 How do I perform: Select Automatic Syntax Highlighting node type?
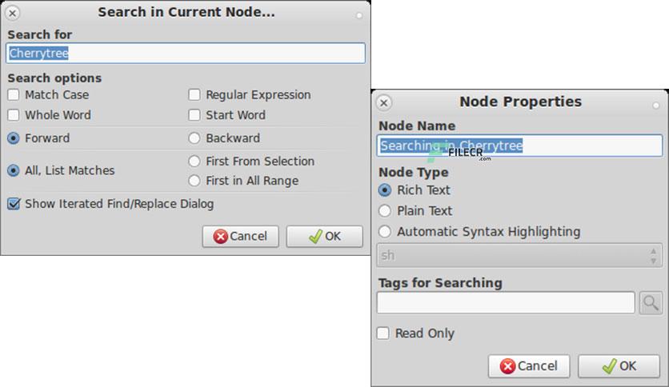click(x=385, y=231)
